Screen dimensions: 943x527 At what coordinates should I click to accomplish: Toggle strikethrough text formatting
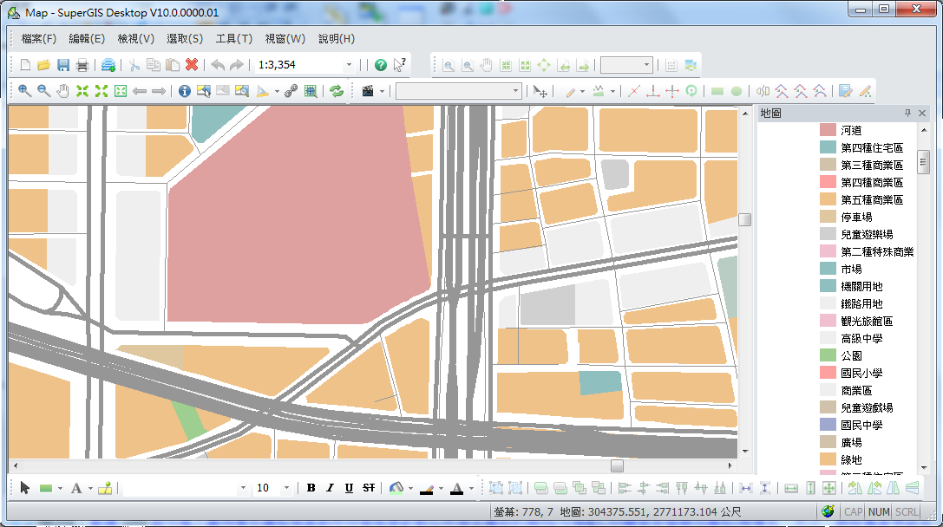coord(369,488)
